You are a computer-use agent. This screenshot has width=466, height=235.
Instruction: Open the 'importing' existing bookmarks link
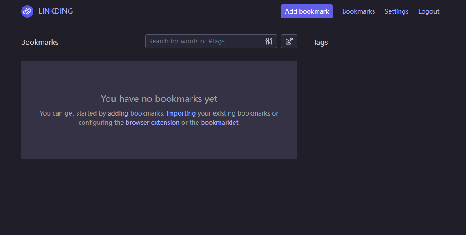click(x=181, y=113)
